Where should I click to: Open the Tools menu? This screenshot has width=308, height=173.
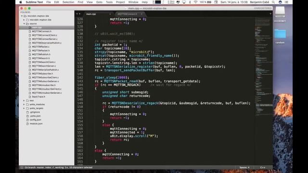pyautogui.click(x=109, y=2)
